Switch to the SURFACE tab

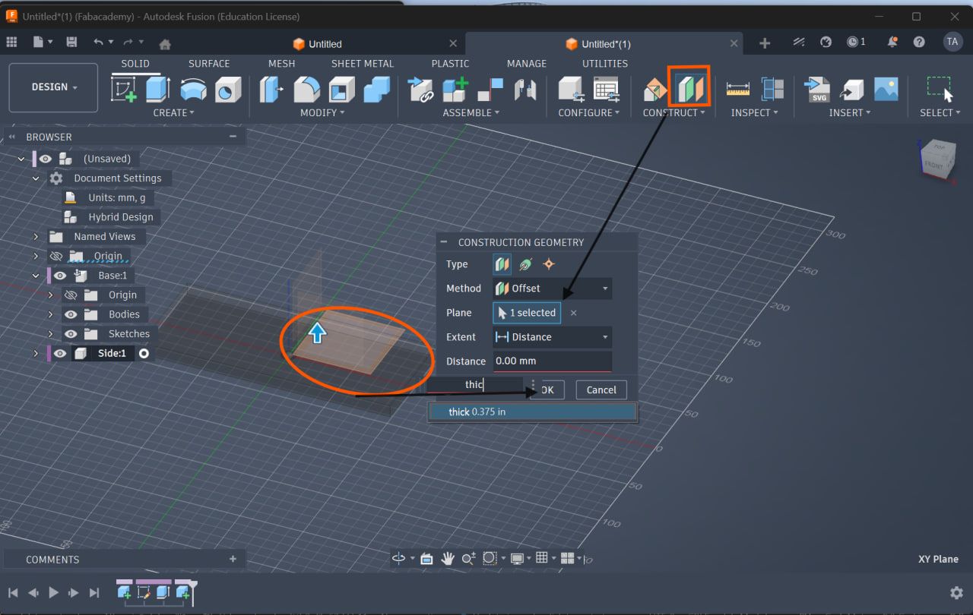209,64
